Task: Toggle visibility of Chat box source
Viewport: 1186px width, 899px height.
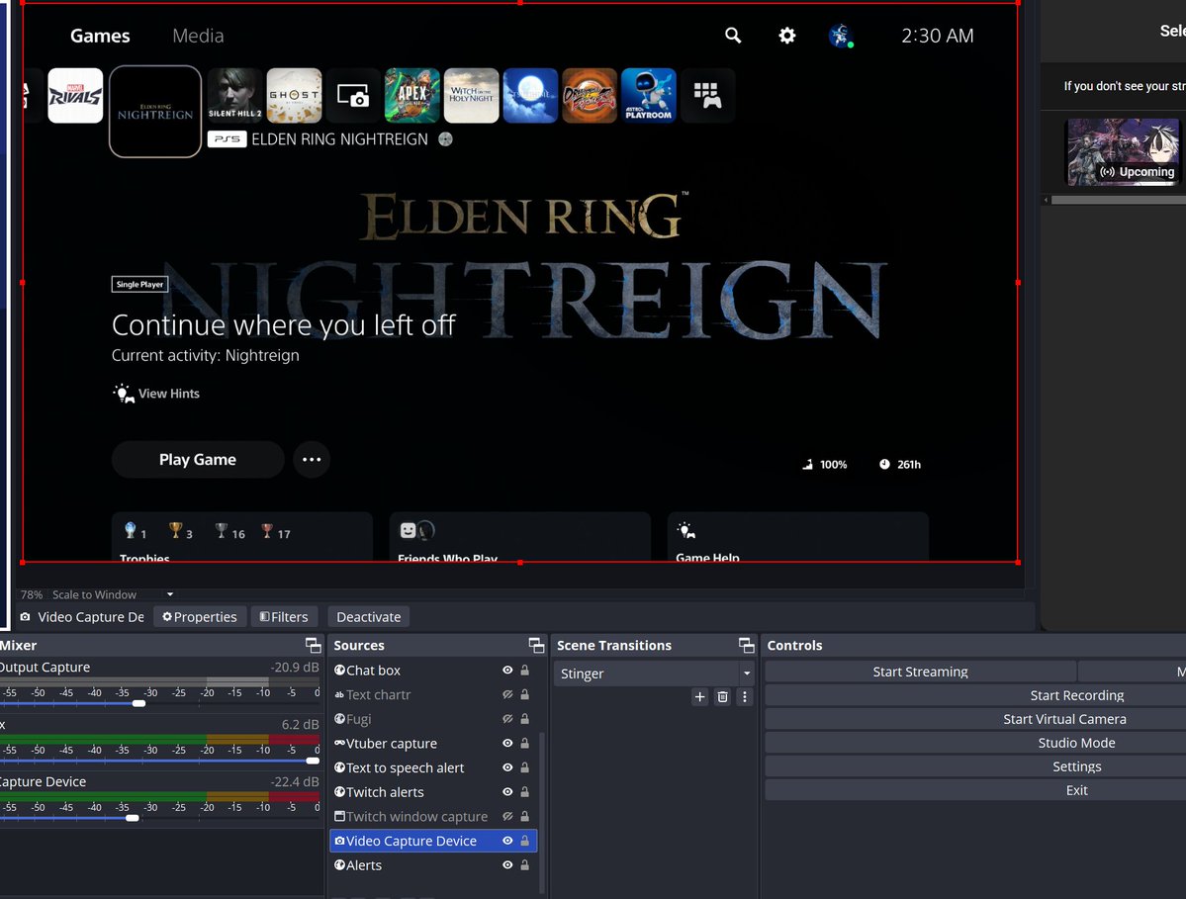Action: click(507, 670)
